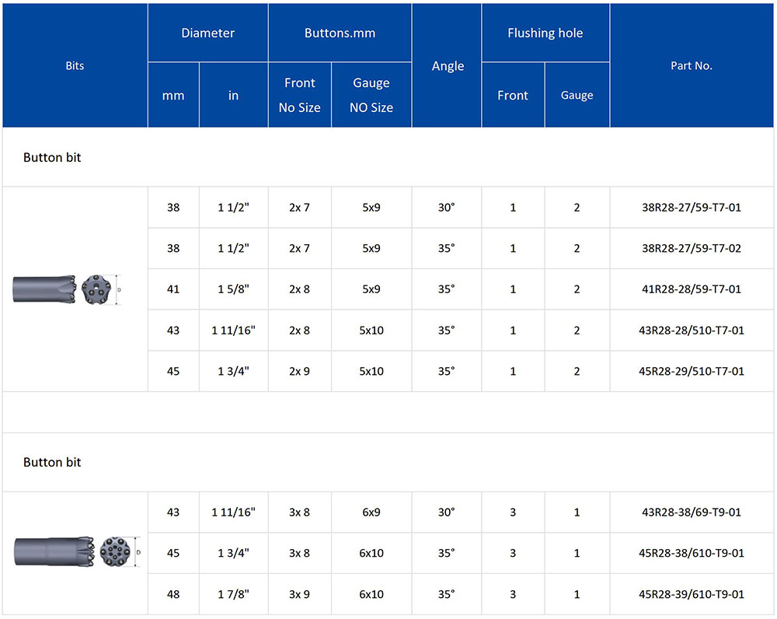Select part number 43R28-38/69-T9-01
The width and height of the screenshot is (777, 619).
[691, 512]
